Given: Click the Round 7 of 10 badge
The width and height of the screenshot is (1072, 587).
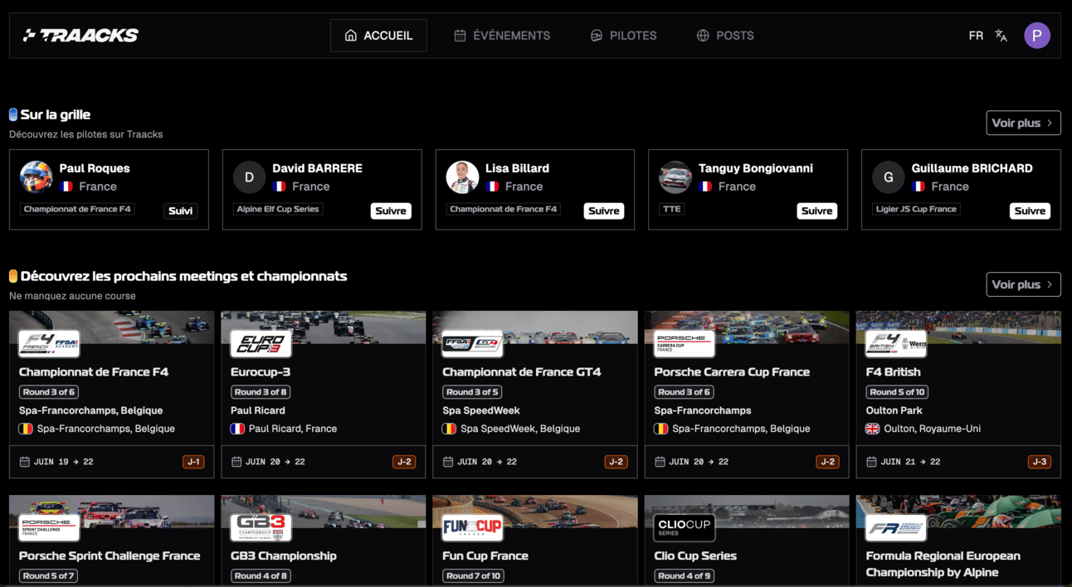Looking at the screenshot, I should [474, 576].
